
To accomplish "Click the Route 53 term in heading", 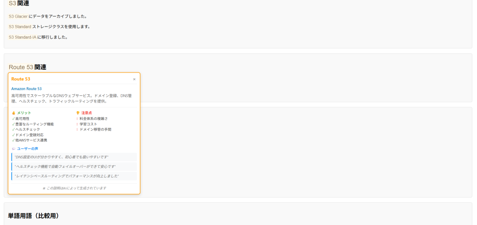I will pos(21,67).
